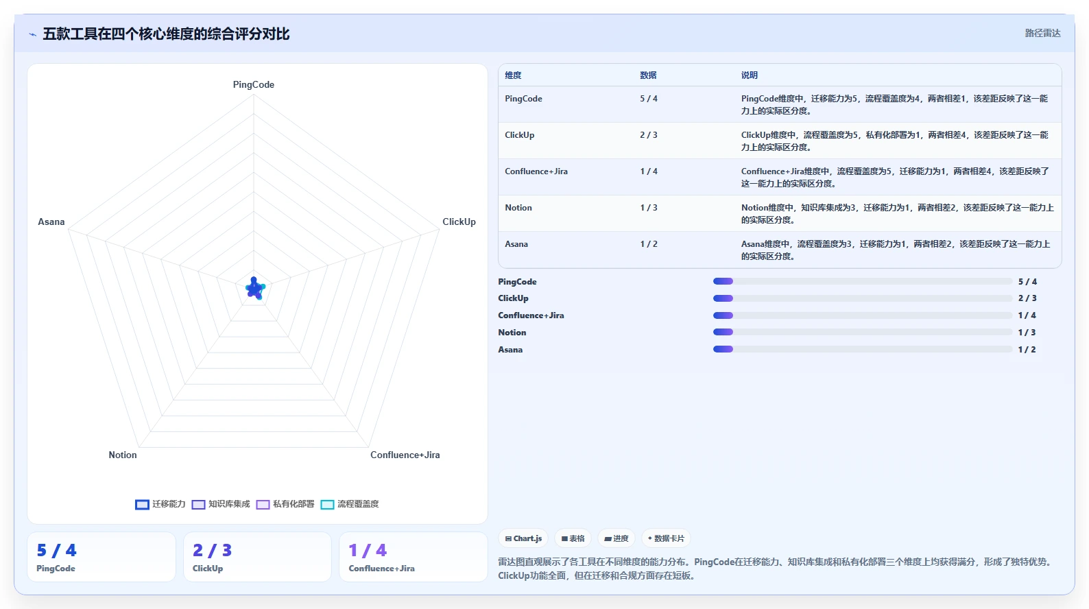Toggle the 知识库集成 legend item
1089x609 pixels.
(221, 504)
